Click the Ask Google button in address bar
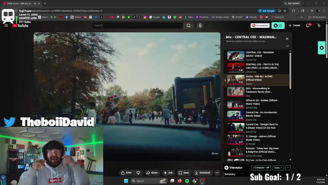Screen dimensions: 328x185 [266, 11]
